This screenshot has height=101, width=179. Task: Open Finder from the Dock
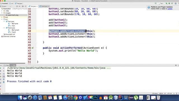[20, 98]
